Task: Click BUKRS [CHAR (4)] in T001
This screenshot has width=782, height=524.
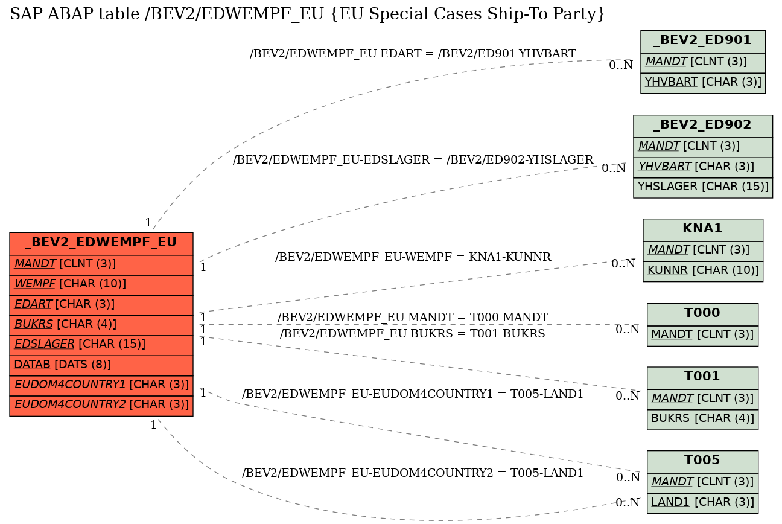Action: coord(702,418)
